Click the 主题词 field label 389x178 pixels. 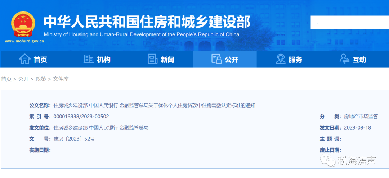point(330,139)
